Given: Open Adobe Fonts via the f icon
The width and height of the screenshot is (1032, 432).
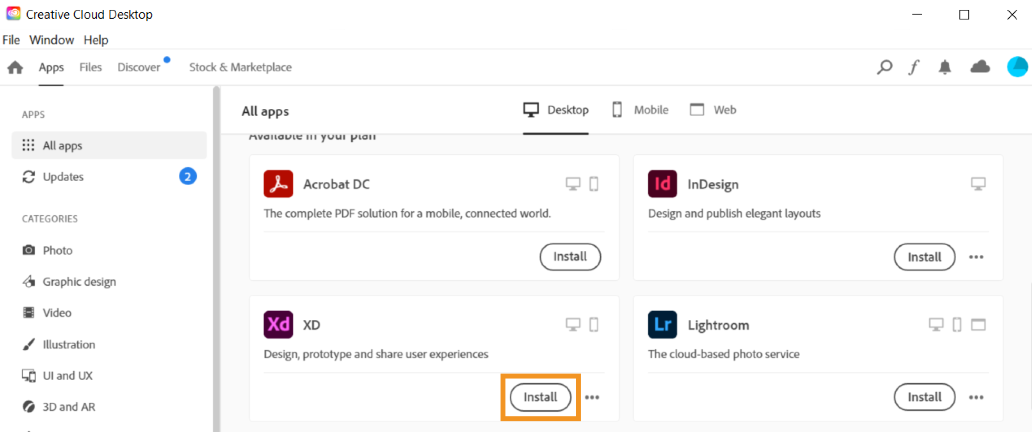Looking at the screenshot, I should pyautogui.click(x=913, y=67).
